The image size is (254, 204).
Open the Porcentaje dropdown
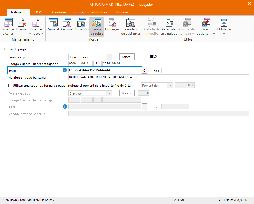[170, 85]
